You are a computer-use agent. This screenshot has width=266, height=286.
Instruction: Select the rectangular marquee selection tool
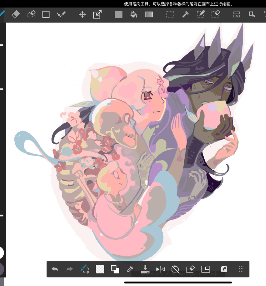[170, 14]
